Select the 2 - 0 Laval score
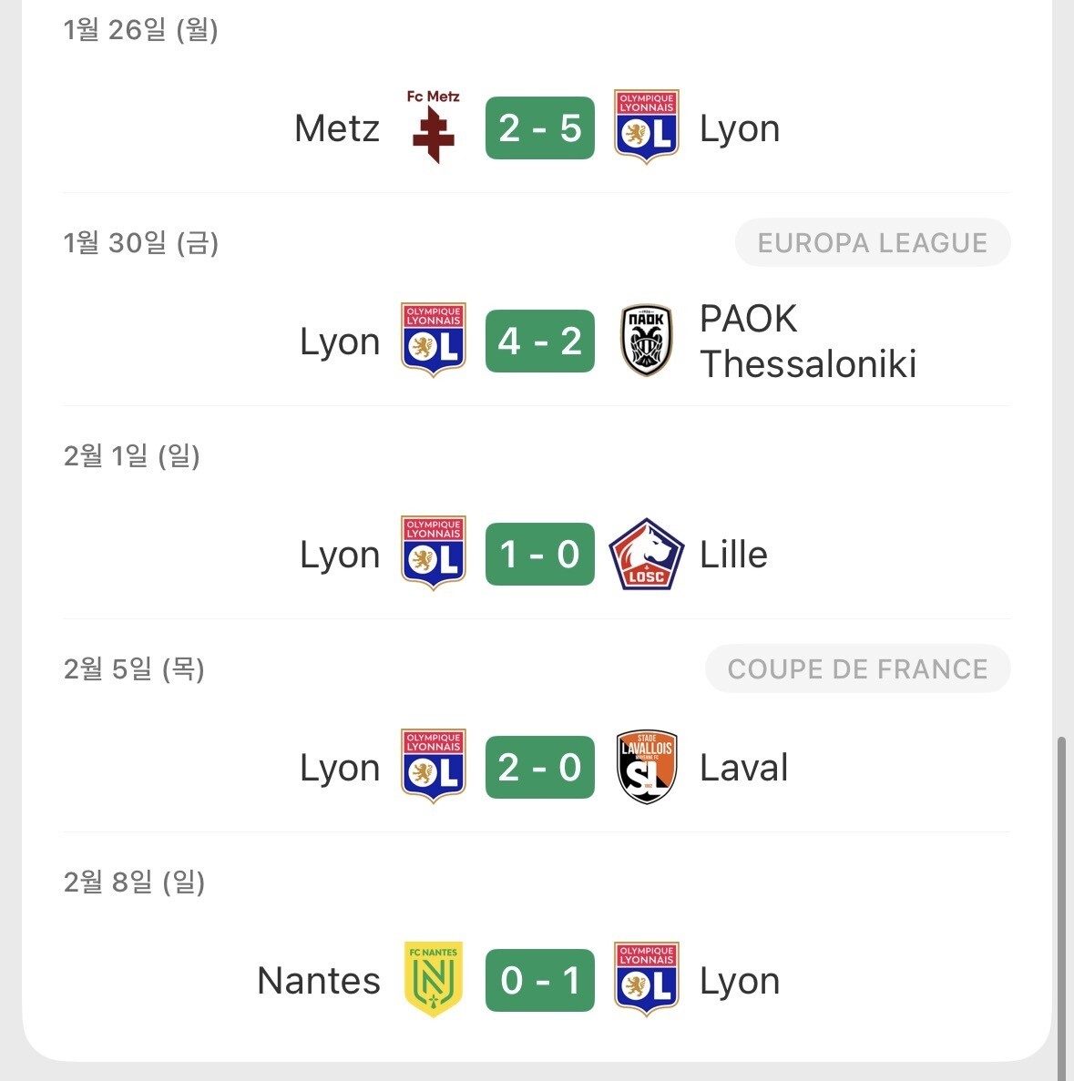The height and width of the screenshot is (1081, 1074). (539, 767)
